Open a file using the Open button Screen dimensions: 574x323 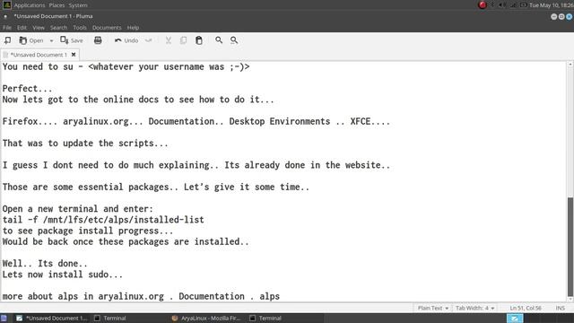point(31,40)
